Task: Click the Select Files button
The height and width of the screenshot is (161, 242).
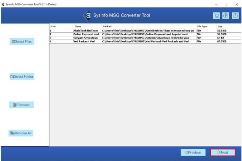Action: pyautogui.click(x=22, y=41)
